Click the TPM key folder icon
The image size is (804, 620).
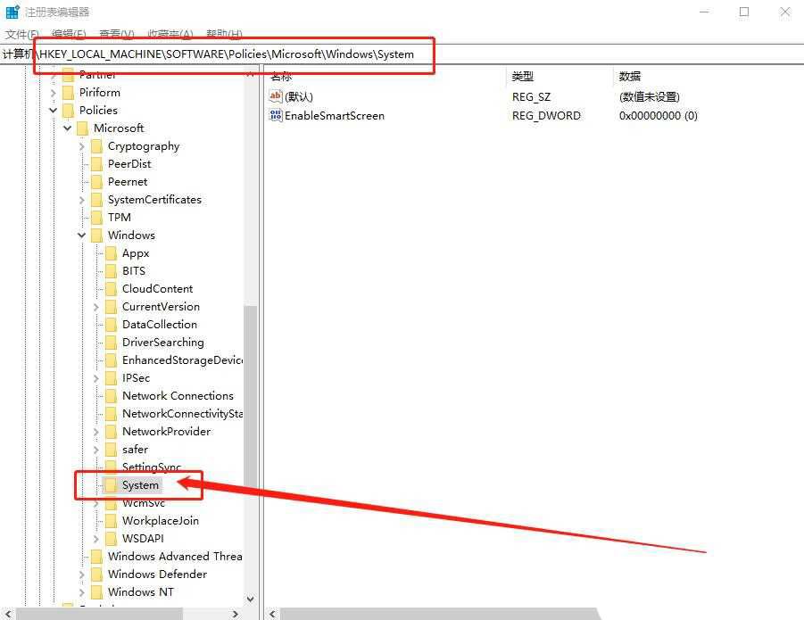click(x=96, y=217)
